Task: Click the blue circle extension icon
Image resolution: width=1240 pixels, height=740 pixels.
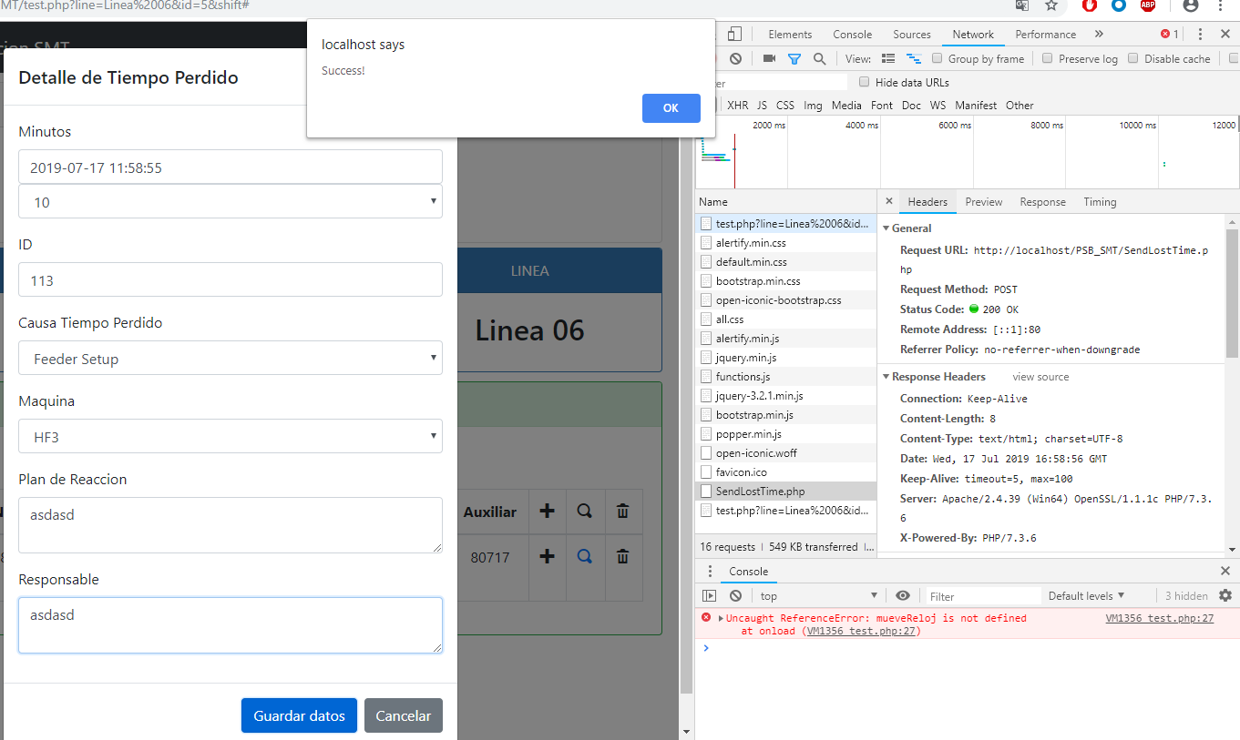Action: pyautogui.click(x=1119, y=5)
